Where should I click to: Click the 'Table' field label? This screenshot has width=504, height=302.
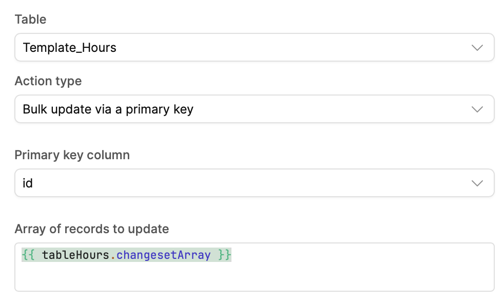(x=30, y=20)
